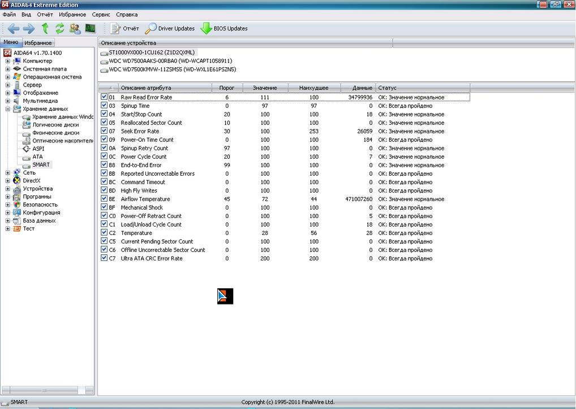Click the sidebar horizontal scrollbar thumb
Image resolution: width=576 pixels, height=409 pixels.
click(44, 390)
